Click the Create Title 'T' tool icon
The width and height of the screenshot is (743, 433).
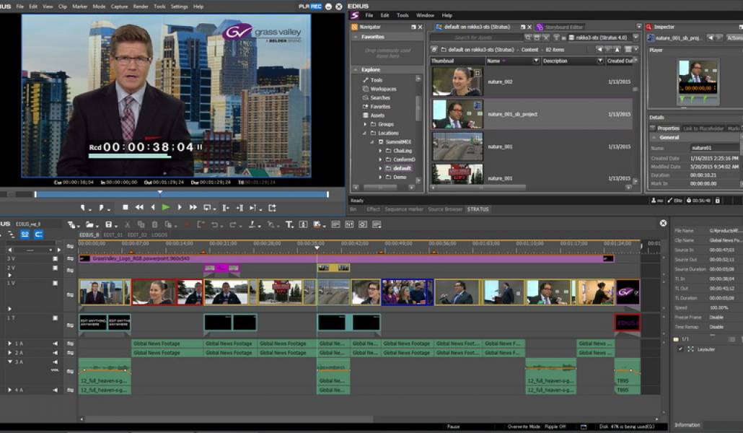(289, 224)
